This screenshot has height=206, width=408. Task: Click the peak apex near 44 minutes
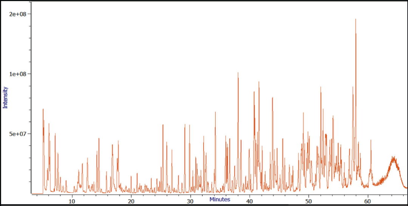click(x=272, y=98)
